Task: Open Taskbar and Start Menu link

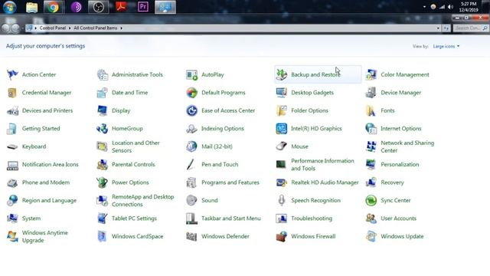Action: pos(231,219)
